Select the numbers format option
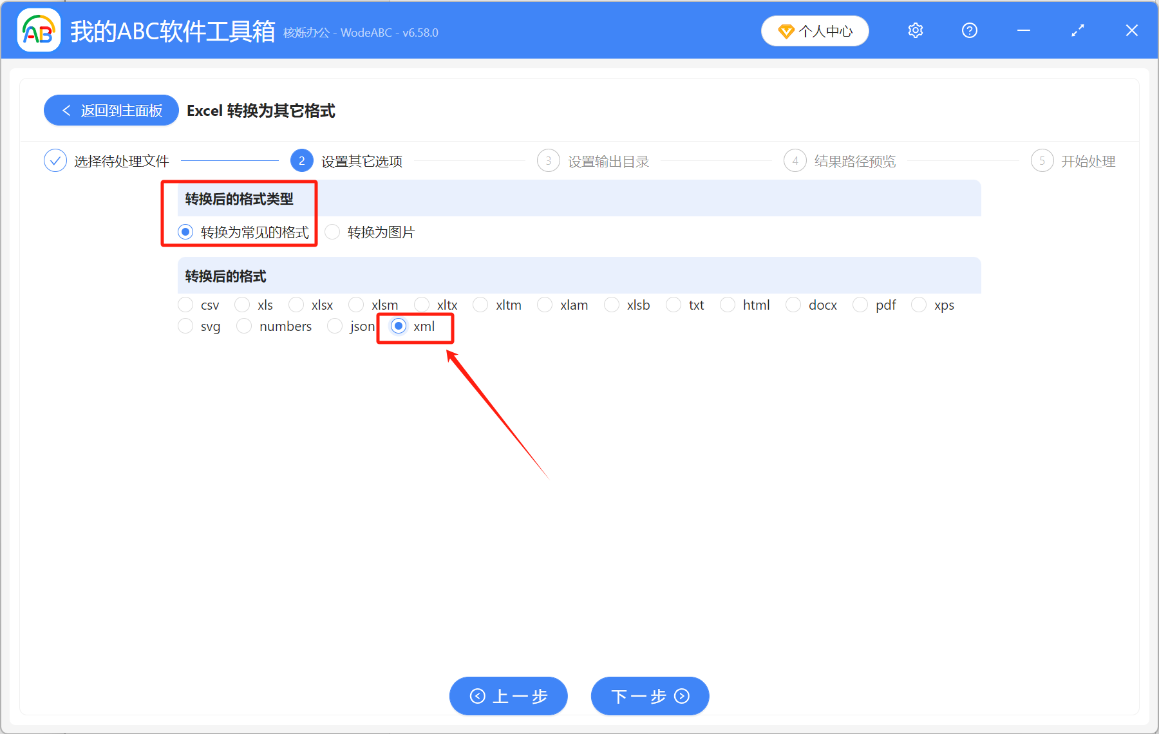1159x734 pixels. 244,326
